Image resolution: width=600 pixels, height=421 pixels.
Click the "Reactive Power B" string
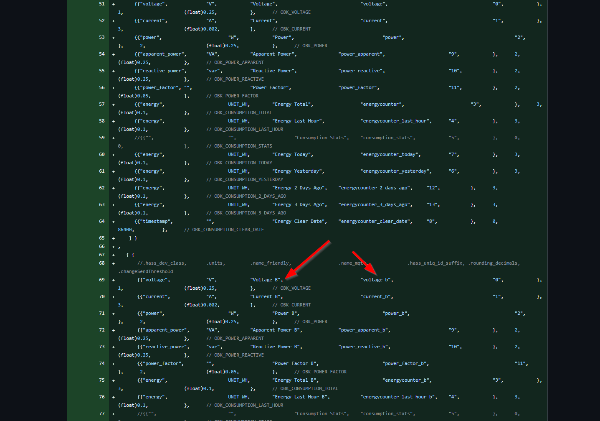275,347
